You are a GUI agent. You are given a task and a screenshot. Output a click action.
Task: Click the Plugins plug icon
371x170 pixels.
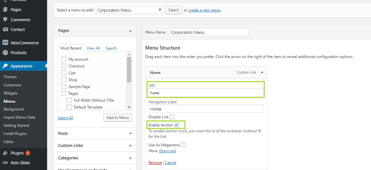[x=5, y=153]
